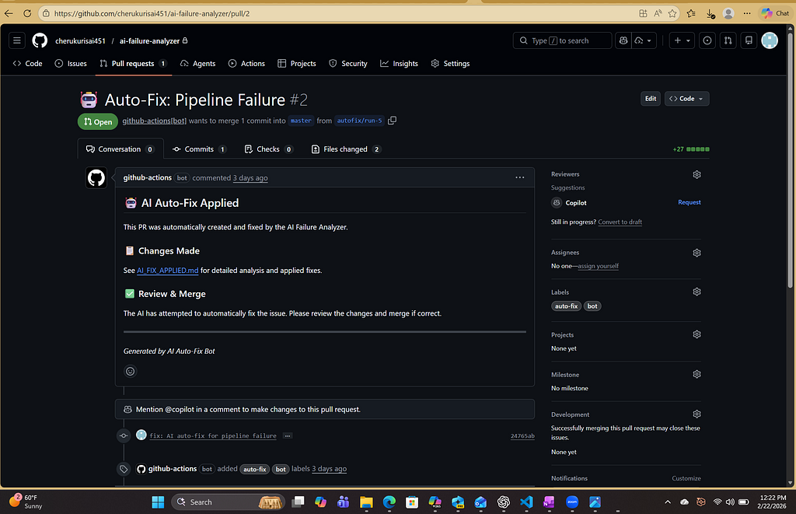Open File Explorer from the taskbar
The image size is (796, 514).
pyautogui.click(x=366, y=502)
